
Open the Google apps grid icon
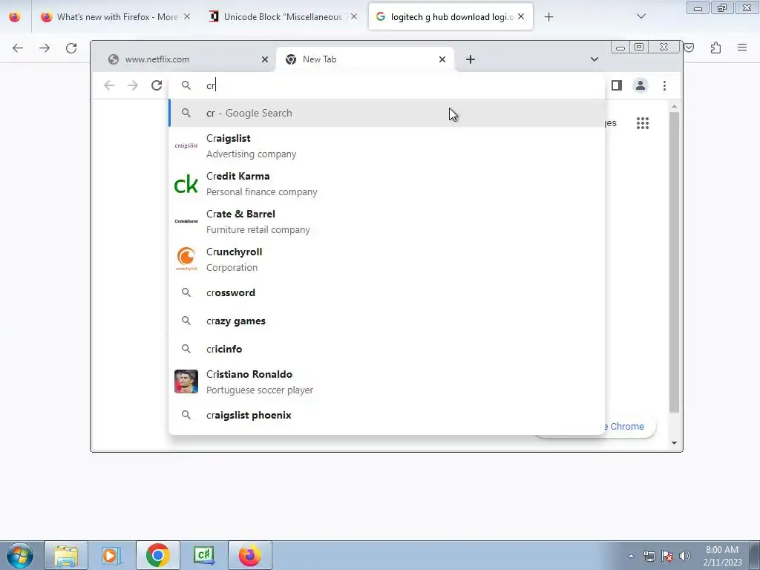(643, 123)
